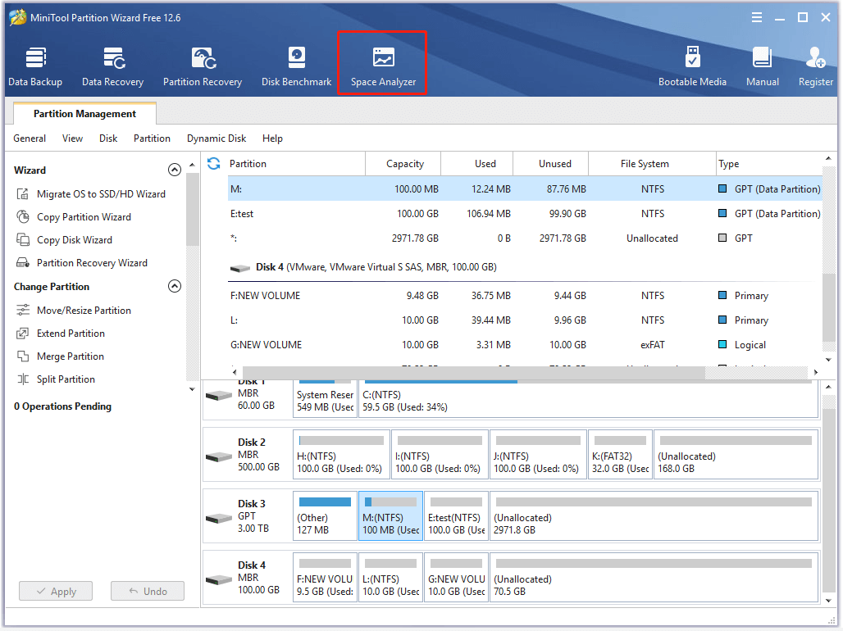843x631 pixels.
Task: Refresh the partition list
Action: pyautogui.click(x=213, y=163)
